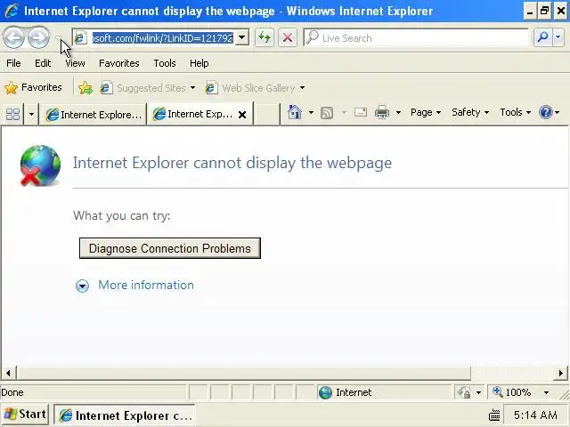The image size is (570, 427).
Task: Click the blue Help question mark icon
Action: pyautogui.click(x=546, y=112)
